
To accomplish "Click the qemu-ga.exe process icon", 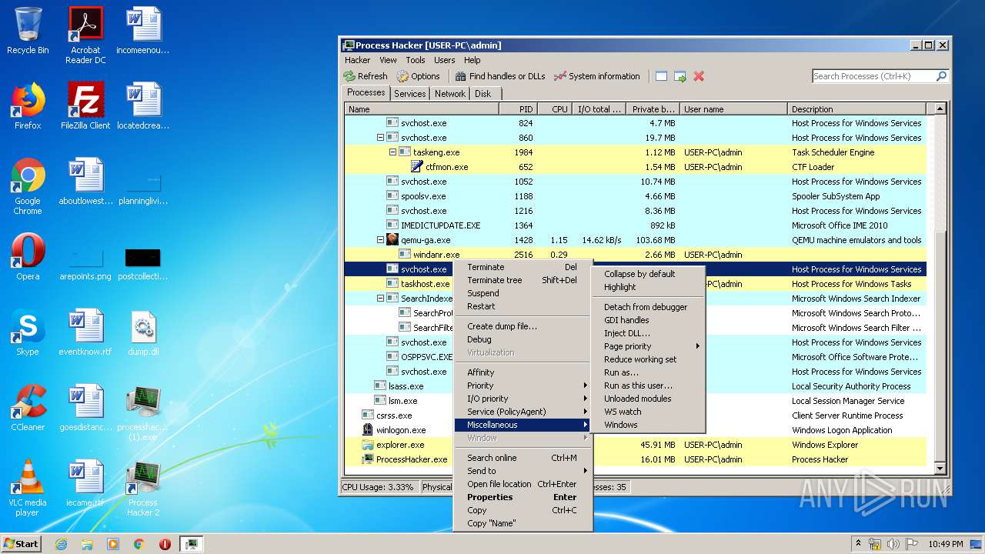I will (392, 240).
